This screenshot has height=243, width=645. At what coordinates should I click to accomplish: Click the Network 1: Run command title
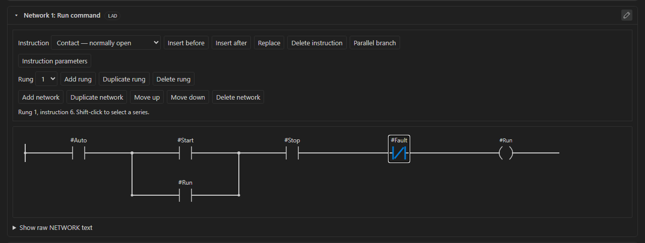62,16
